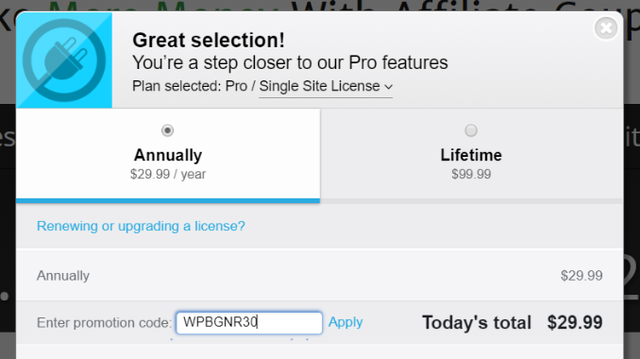
Task: Click the bold $29.99 total amount
Action: tap(575, 323)
